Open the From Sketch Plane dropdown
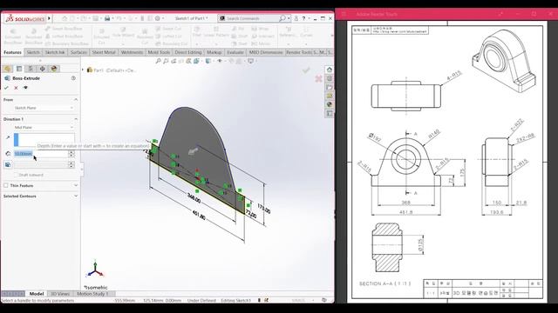This screenshot has height=313, width=558. (x=44, y=108)
